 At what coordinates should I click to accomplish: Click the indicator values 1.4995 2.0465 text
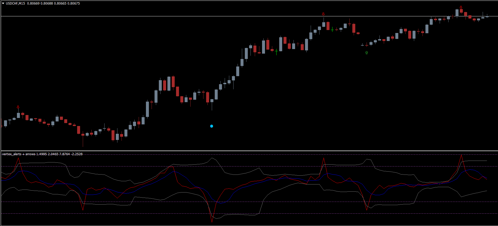click(47, 154)
